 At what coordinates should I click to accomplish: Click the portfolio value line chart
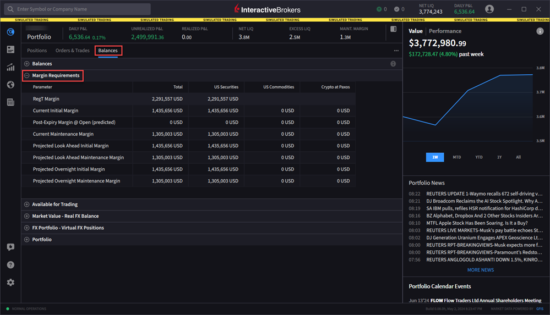468,105
